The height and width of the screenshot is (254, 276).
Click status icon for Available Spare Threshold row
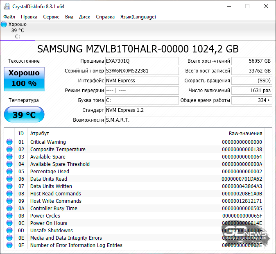click(9, 164)
